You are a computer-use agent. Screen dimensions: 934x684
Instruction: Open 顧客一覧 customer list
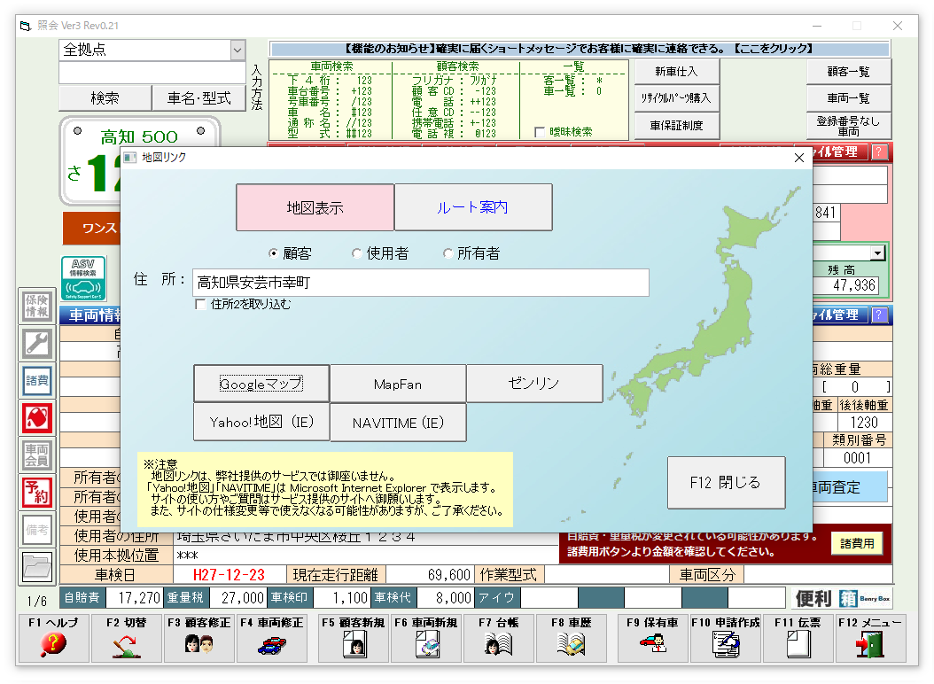pos(849,72)
